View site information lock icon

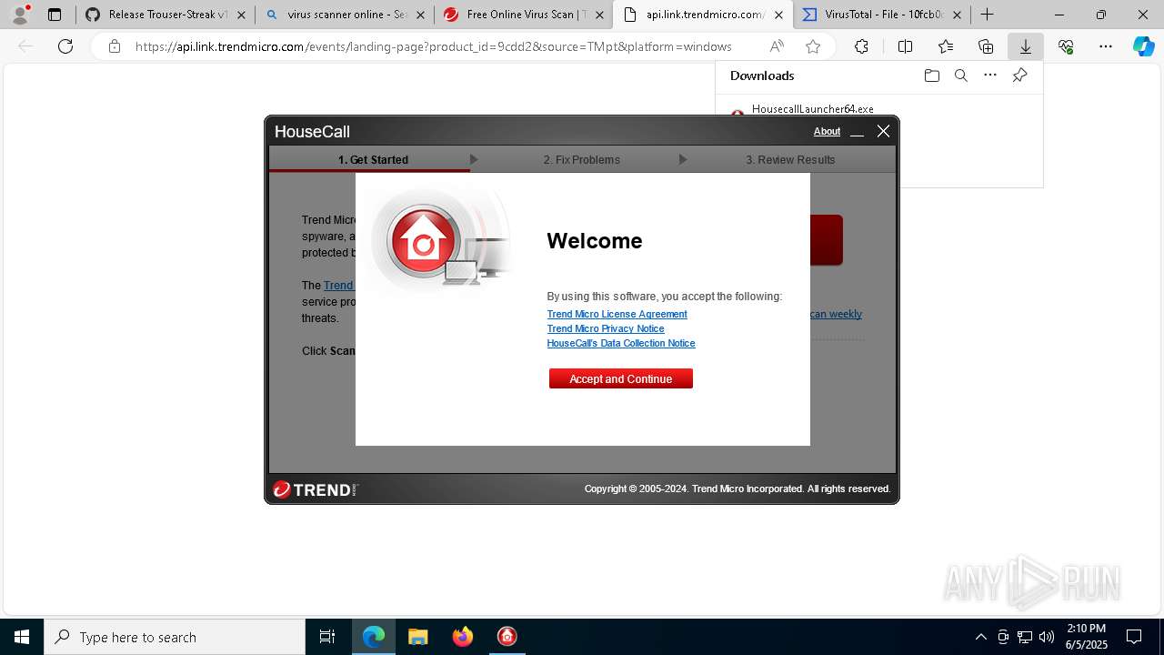pyautogui.click(x=114, y=46)
